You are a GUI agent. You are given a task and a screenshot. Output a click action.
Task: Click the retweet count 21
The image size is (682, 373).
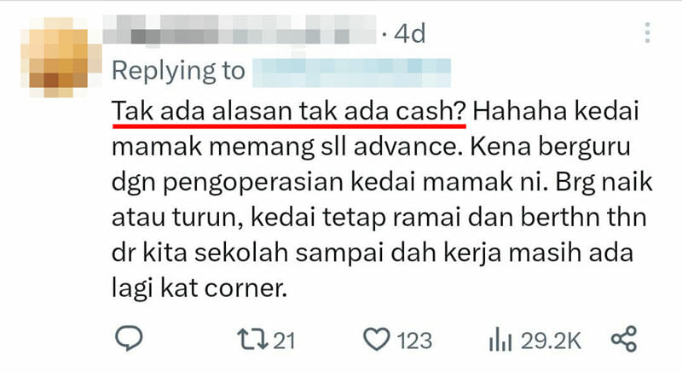[x=284, y=341]
